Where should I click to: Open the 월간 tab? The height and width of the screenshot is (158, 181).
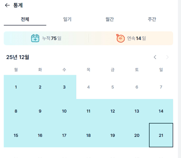tap(110, 19)
